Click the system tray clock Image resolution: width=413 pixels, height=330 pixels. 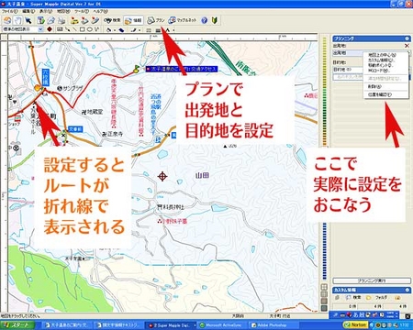(404, 325)
